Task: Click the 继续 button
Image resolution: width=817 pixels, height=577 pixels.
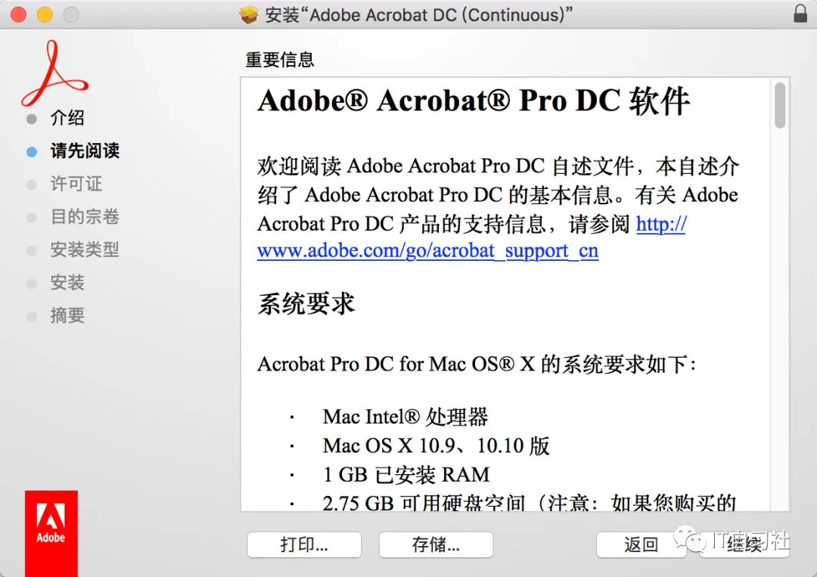Action: (744, 544)
